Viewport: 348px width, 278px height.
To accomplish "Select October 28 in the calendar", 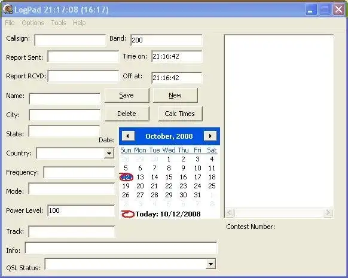I will click(154, 195).
